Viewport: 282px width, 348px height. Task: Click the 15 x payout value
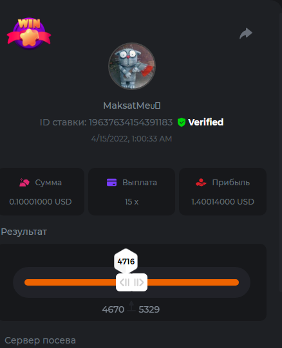point(131,202)
